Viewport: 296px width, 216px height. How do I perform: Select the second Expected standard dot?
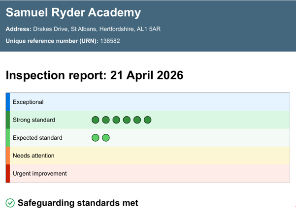pos(106,138)
